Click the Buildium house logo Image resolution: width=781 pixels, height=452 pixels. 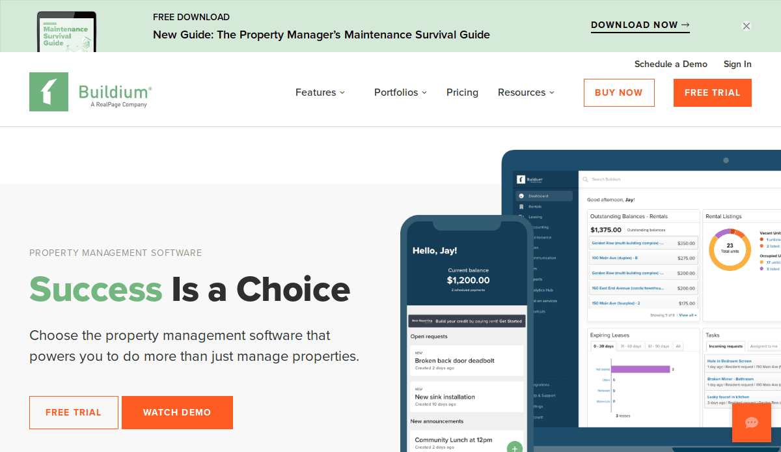(49, 92)
